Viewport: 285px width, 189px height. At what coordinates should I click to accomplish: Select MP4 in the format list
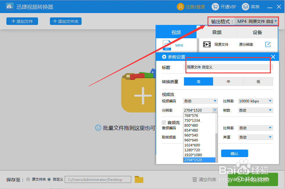pyautogui.click(x=176, y=45)
